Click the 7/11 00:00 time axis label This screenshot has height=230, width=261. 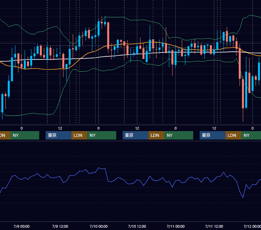pos(176,226)
